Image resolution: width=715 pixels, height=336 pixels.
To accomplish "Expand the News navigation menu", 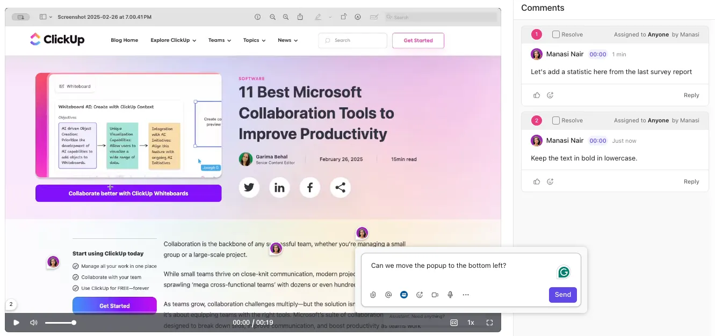I will (287, 40).
